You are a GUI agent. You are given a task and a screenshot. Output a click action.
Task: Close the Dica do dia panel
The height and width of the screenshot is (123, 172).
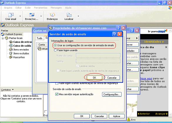pos(166,47)
